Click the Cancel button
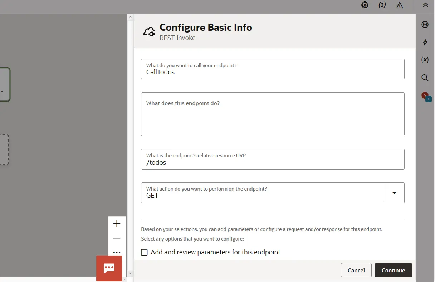The width and height of the screenshot is (435, 282). tap(356, 270)
